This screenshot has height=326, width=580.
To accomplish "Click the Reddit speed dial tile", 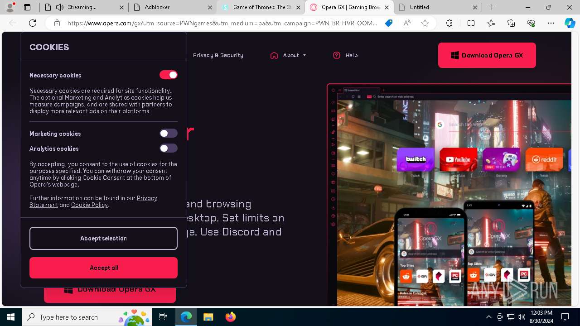I will click(x=544, y=159).
